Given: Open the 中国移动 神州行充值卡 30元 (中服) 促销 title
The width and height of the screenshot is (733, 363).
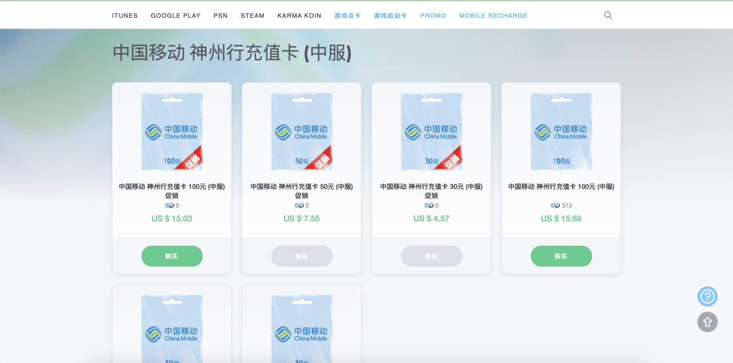Looking at the screenshot, I should point(431,191).
